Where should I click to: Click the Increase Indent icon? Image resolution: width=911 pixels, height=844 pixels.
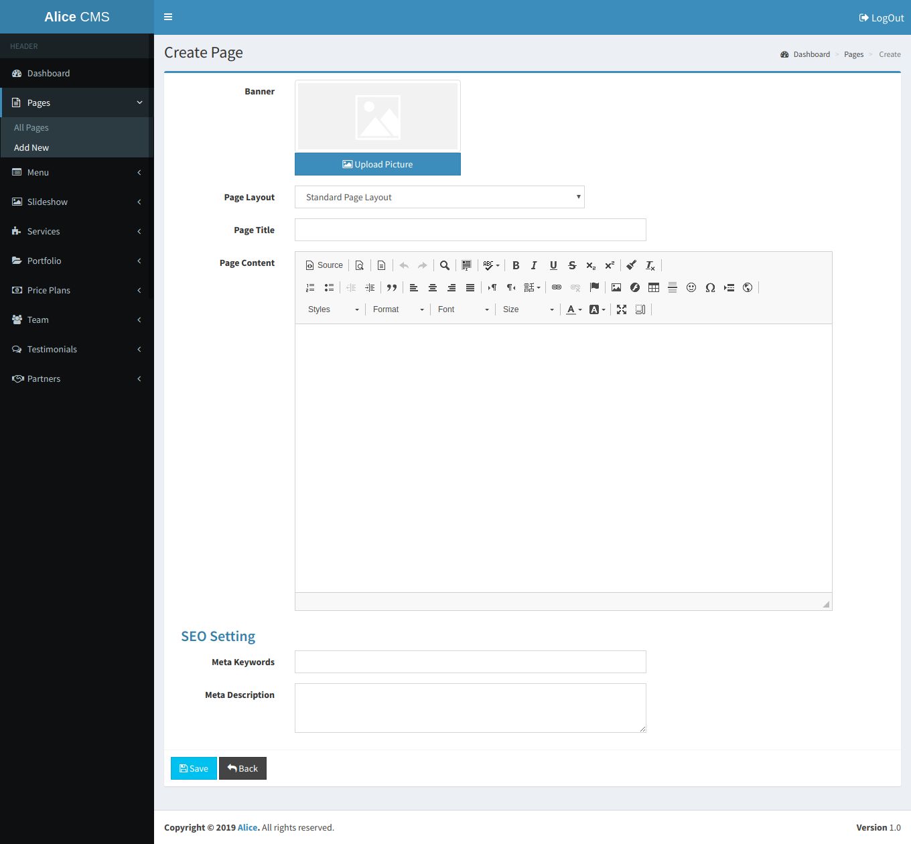[370, 287]
